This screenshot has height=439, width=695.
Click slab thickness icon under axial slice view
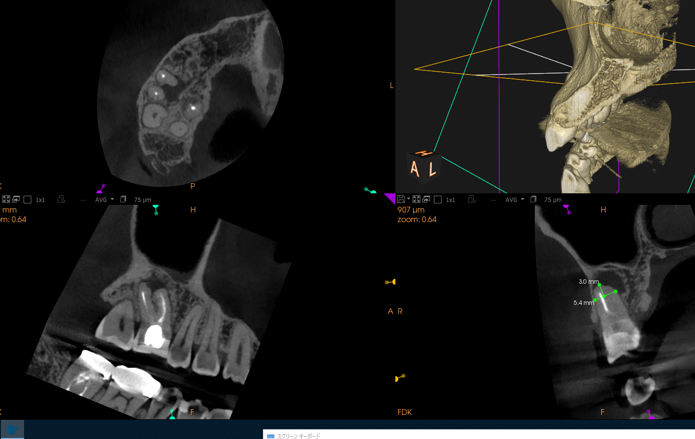(123, 199)
